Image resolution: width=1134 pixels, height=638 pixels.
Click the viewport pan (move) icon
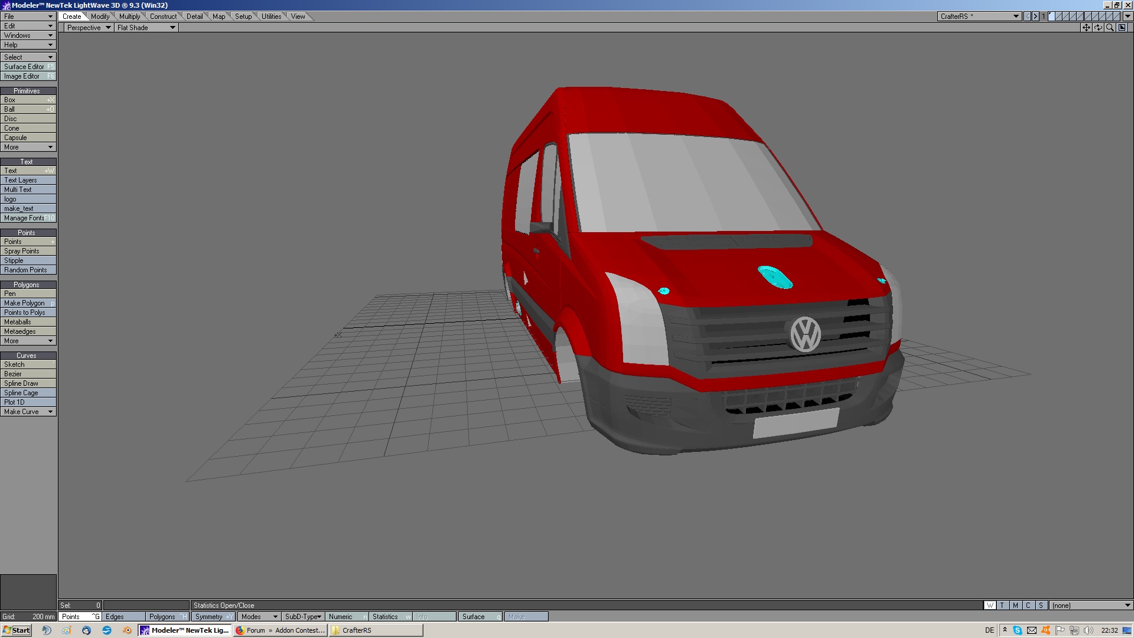click(1086, 28)
